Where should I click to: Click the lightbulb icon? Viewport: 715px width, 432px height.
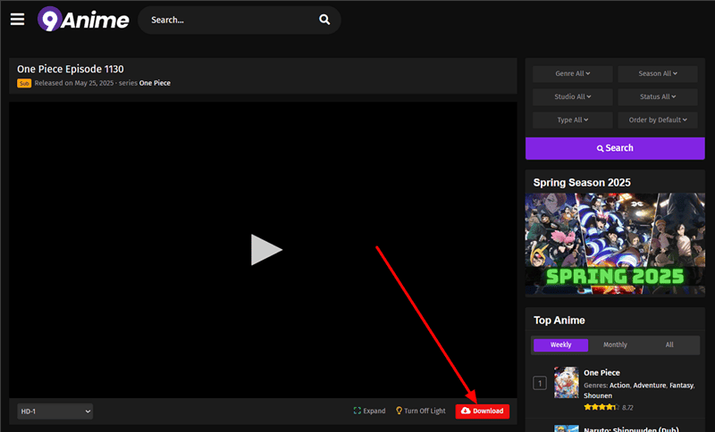click(x=399, y=411)
